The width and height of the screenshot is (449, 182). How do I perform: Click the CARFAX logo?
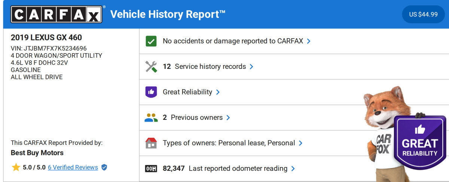point(56,14)
